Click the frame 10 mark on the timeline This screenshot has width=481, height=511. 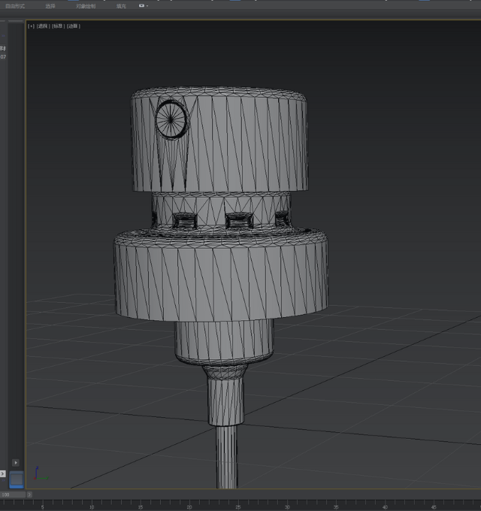tap(92, 506)
